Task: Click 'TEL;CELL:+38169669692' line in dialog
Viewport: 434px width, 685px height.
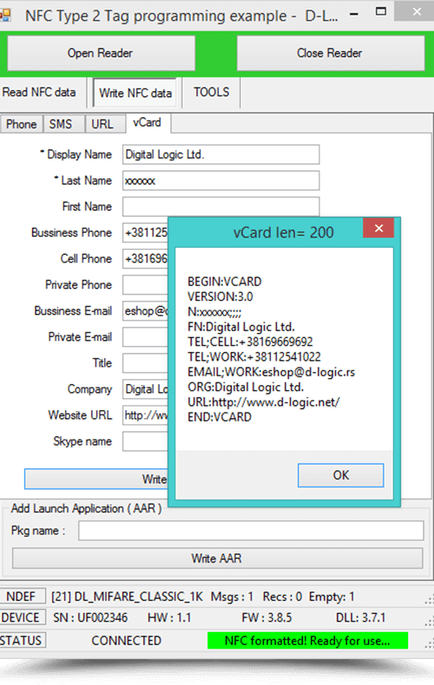Action: click(250, 342)
